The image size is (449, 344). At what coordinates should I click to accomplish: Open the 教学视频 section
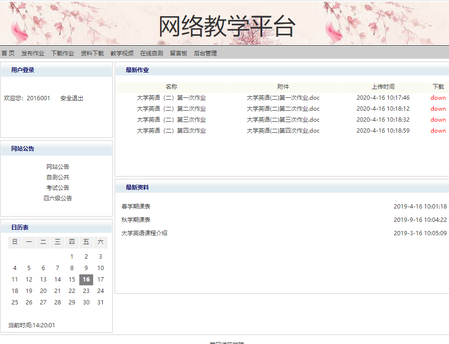(122, 53)
